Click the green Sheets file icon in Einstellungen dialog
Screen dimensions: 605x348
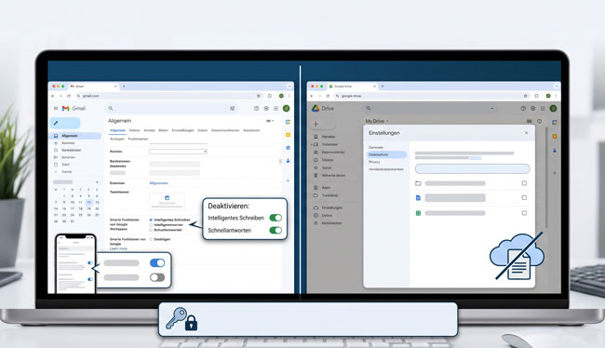coord(418,213)
